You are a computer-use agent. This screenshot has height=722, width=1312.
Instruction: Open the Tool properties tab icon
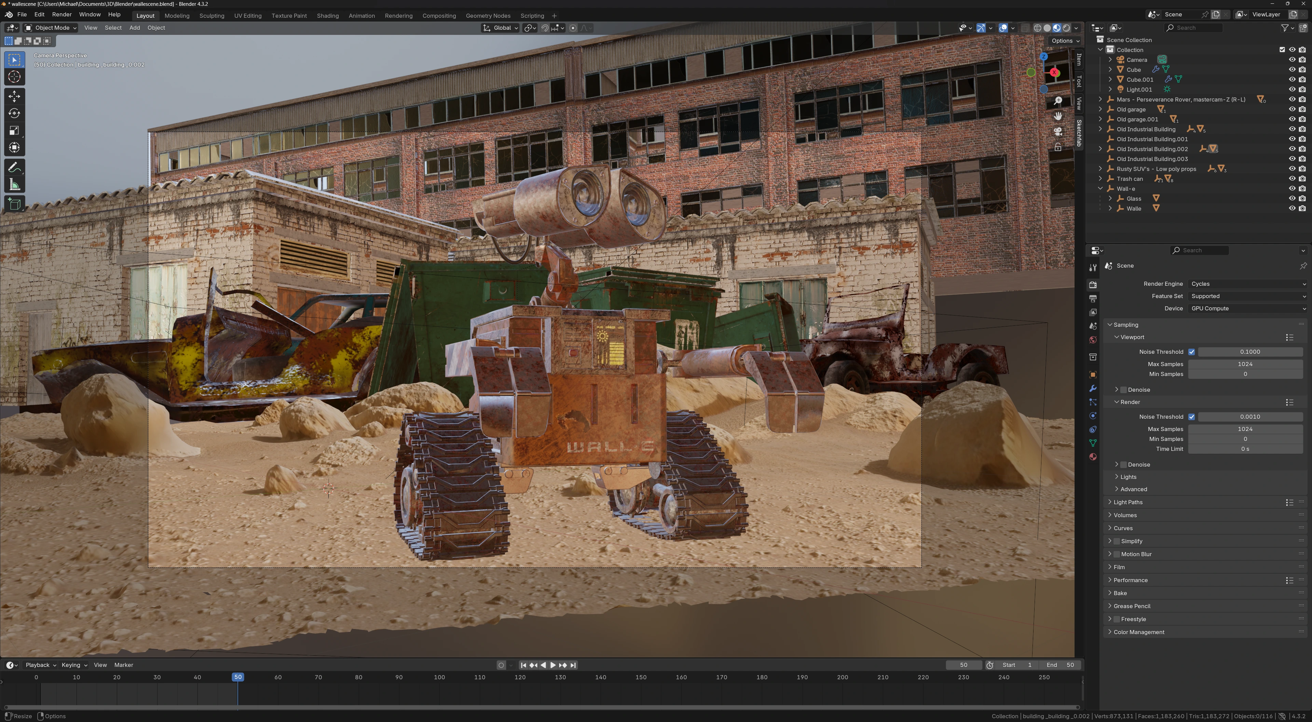click(1093, 267)
